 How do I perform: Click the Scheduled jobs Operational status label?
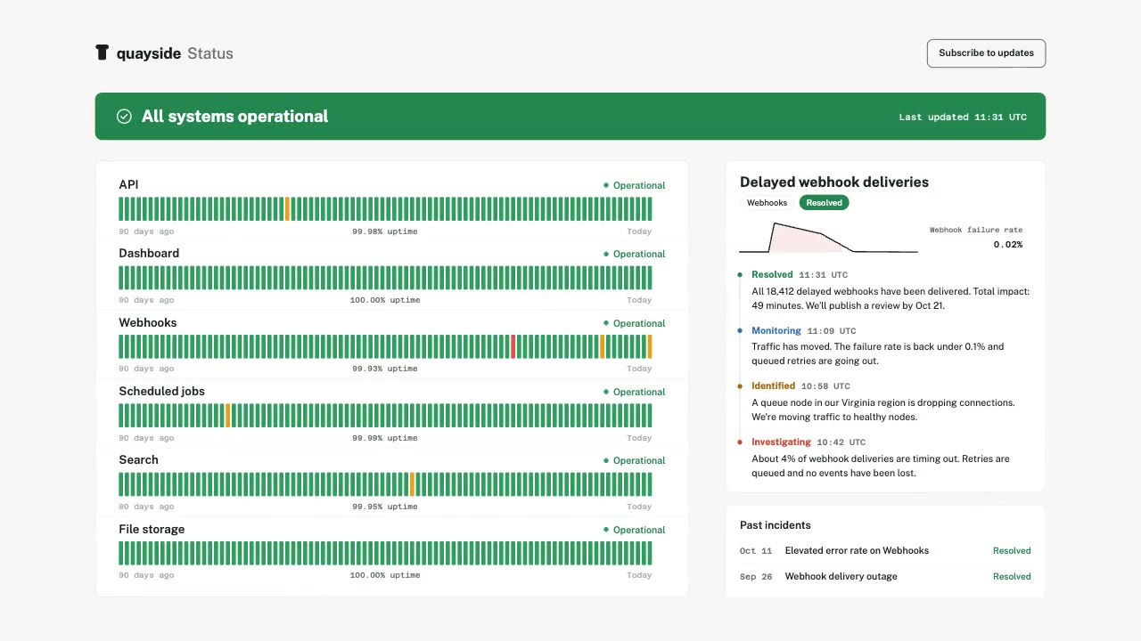(635, 392)
